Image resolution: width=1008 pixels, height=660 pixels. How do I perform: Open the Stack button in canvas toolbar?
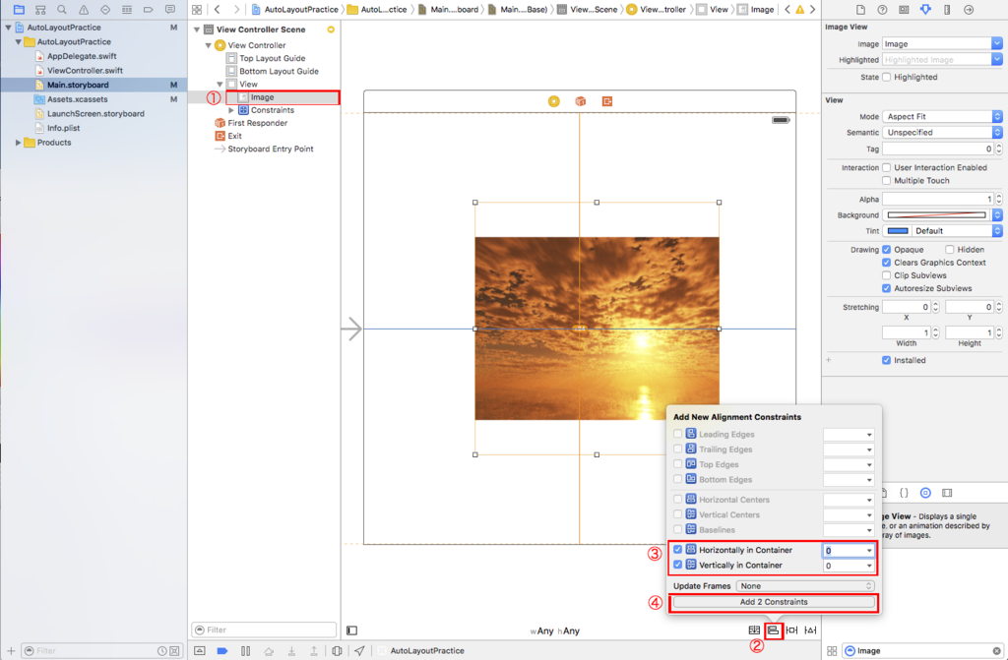754,630
